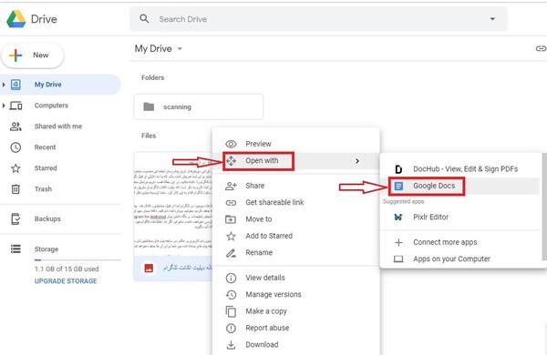This screenshot has width=547, height=355.
Task: Open Shared with me
Action: click(x=58, y=127)
